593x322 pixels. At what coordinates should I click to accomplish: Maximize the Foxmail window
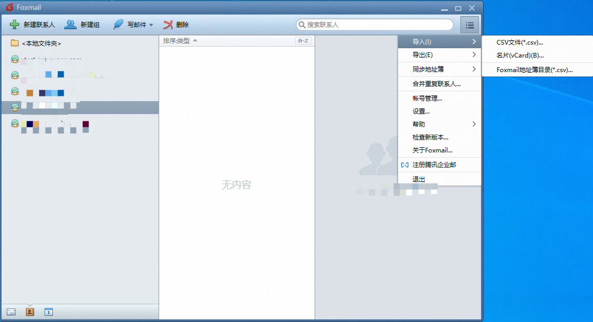pos(458,8)
